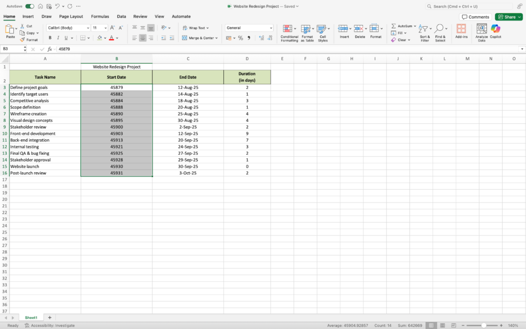Open the Copilot panel

(x=495, y=29)
